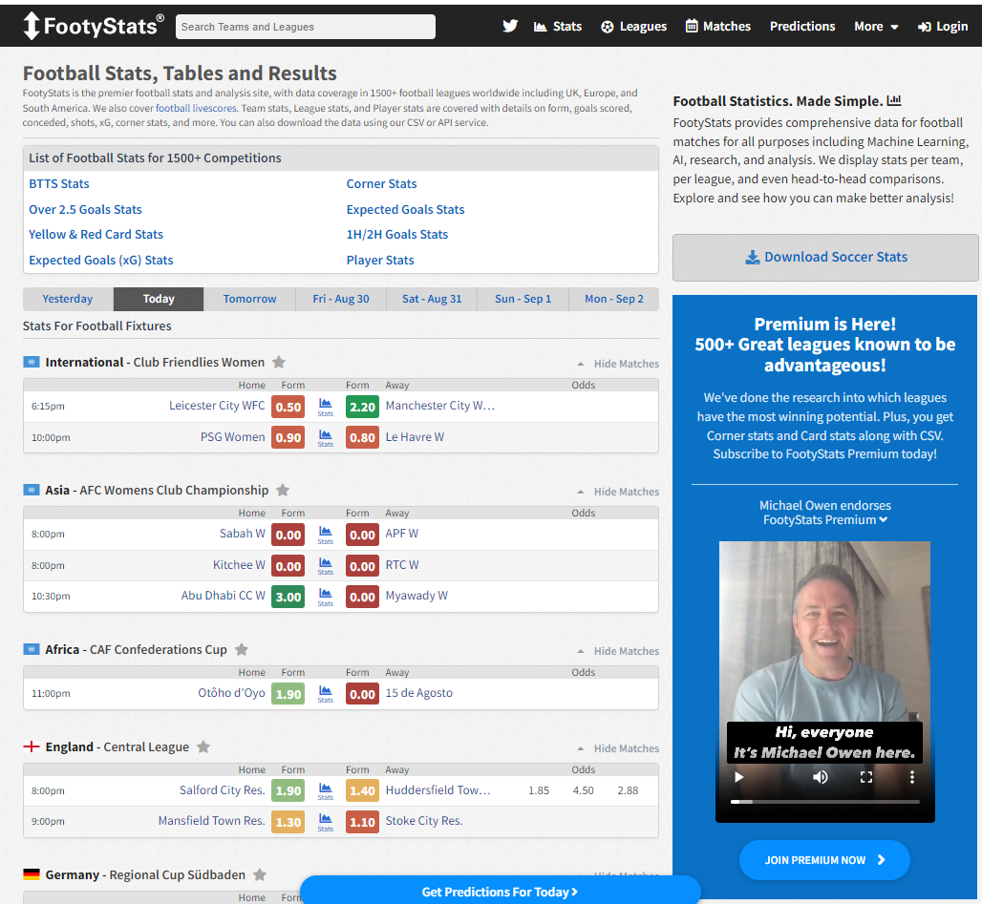Open Corner Stats link
This screenshot has width=982, height=904.
[x=381, y=183]
